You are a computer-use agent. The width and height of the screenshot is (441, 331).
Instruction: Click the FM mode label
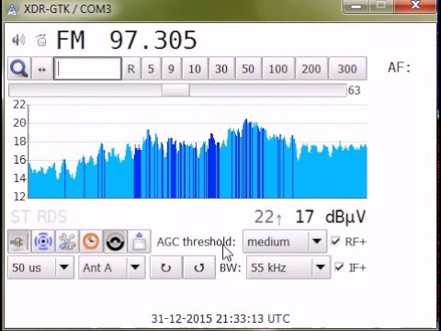tap(71, 40)
